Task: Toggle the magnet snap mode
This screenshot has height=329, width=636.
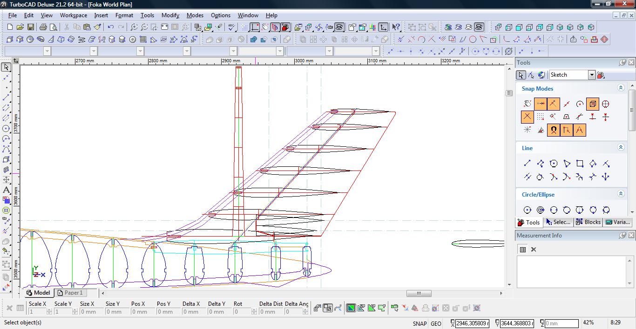Action: pos(553,130)
